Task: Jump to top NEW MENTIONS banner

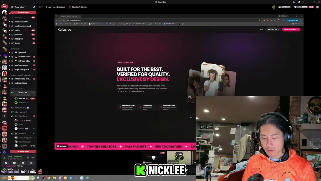Action: point(23,13)
